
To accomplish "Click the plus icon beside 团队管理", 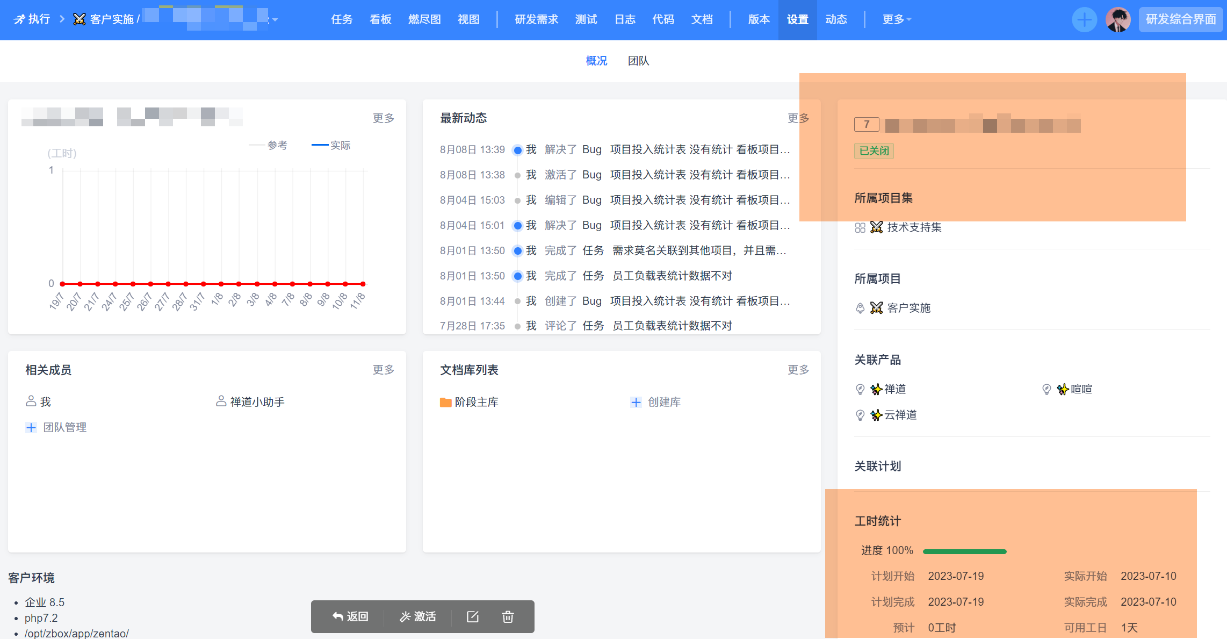I will point(31,427).
